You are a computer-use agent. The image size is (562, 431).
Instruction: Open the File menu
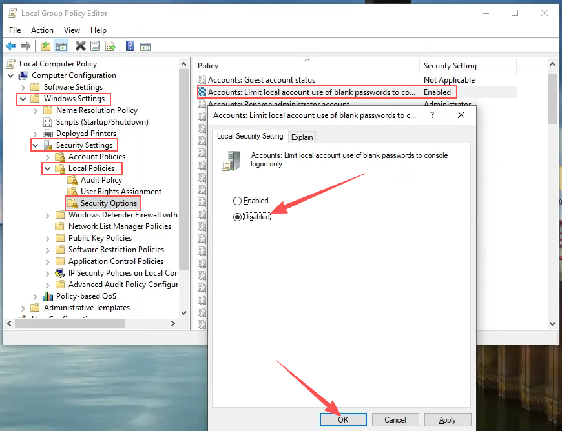(x=15, y=30)
